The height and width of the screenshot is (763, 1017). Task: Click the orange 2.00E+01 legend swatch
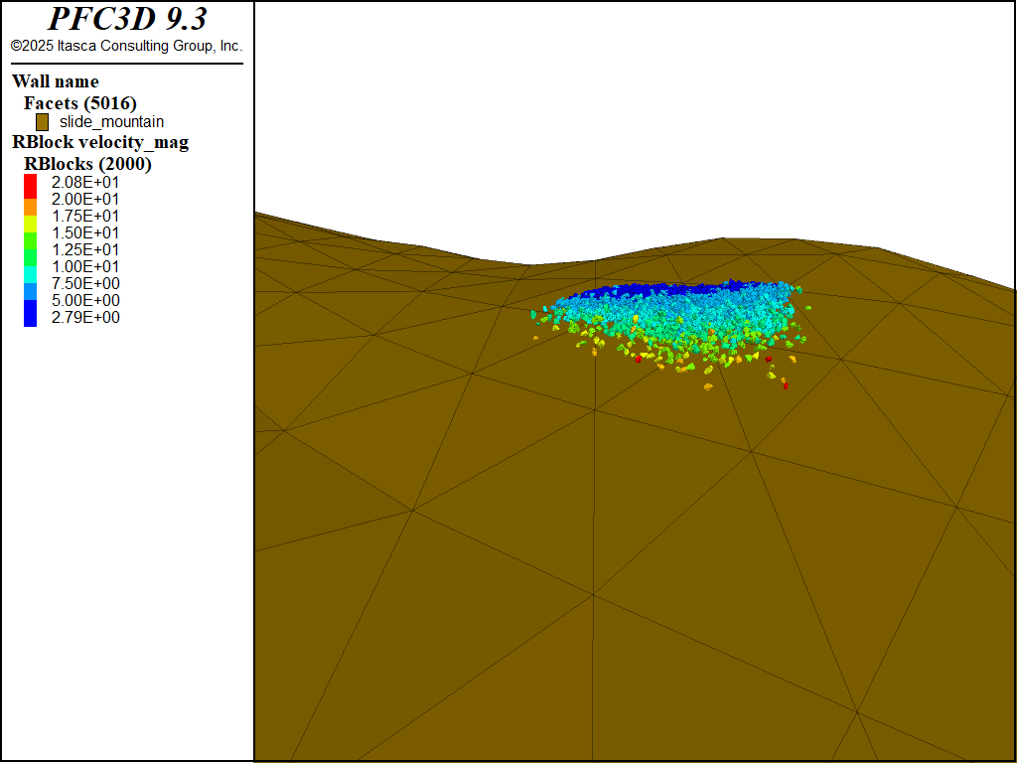click(x=30, y=200)
